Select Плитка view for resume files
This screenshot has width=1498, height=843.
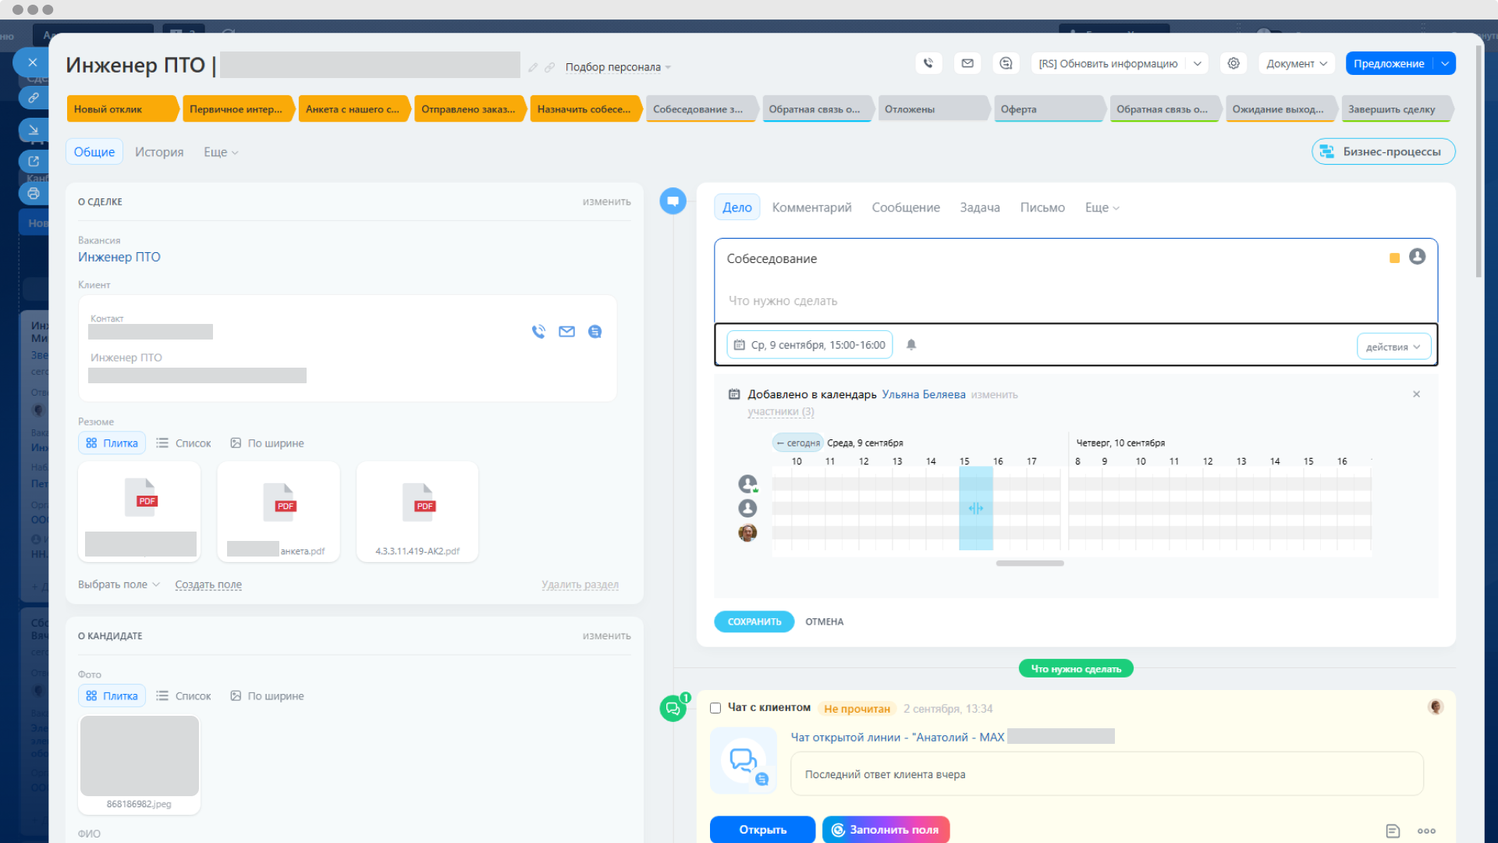tap(112, 443)
